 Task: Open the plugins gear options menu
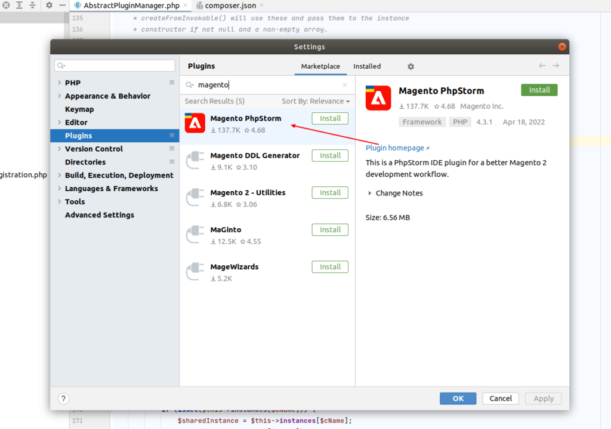click(411, 66)
